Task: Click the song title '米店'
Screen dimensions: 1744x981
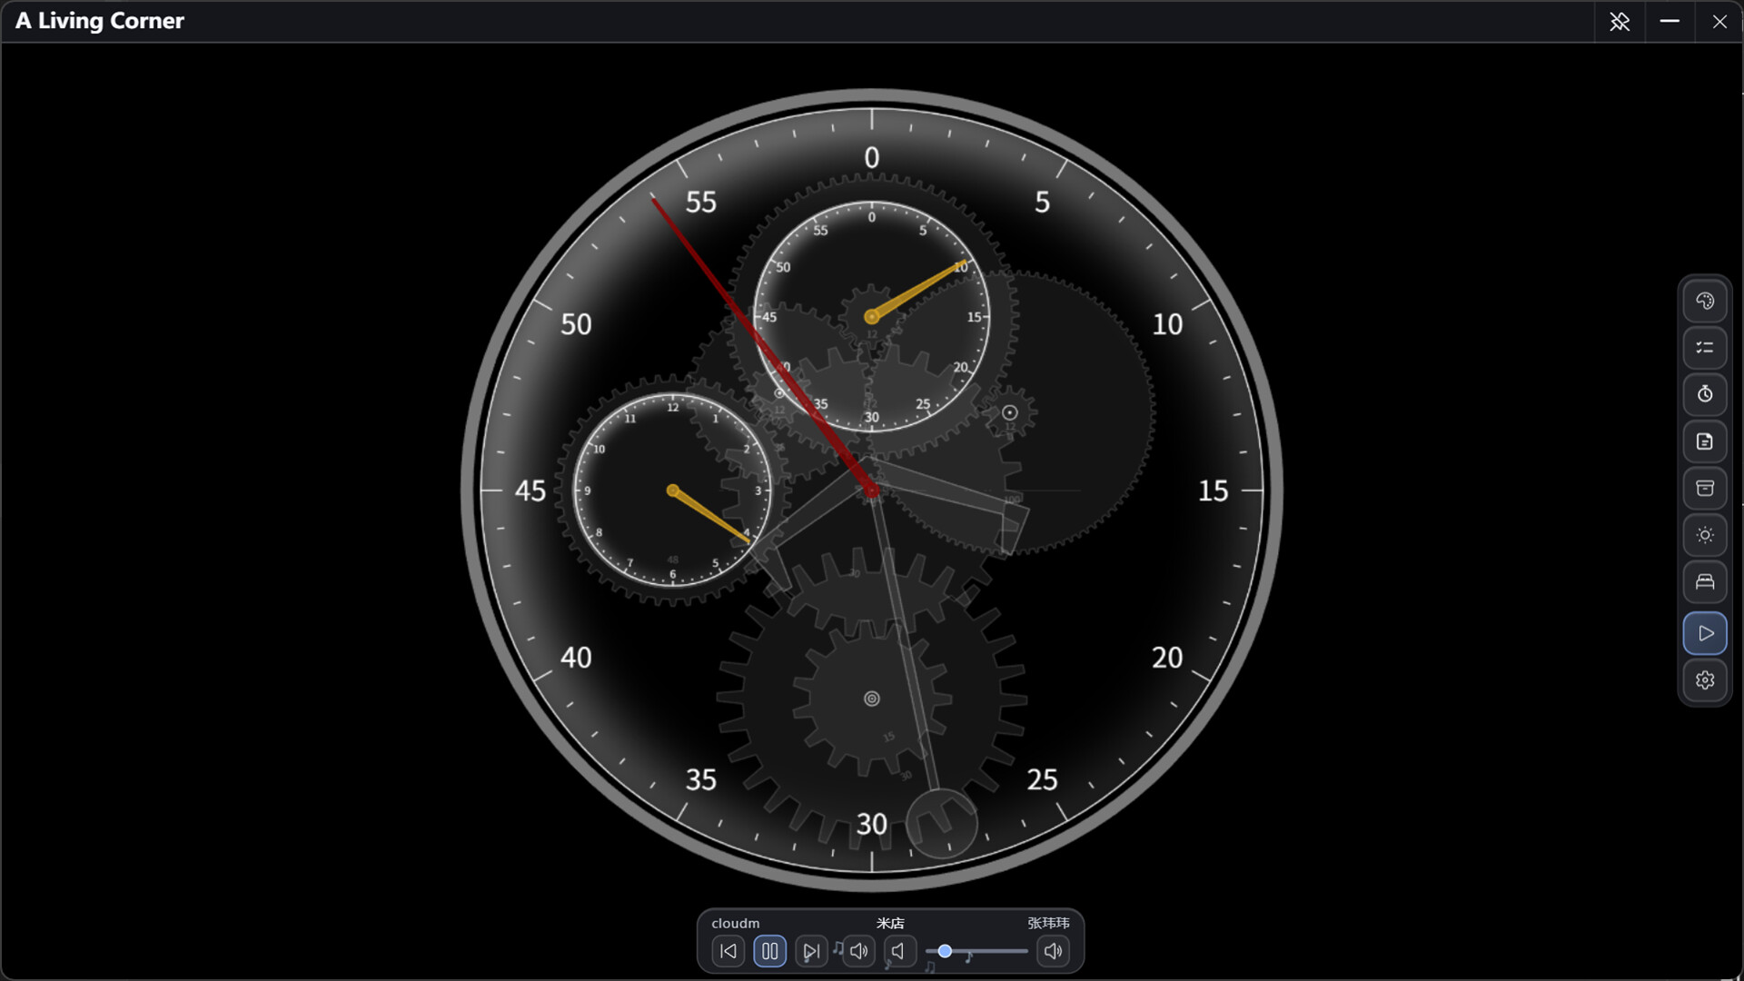Action: coord(890,923)
